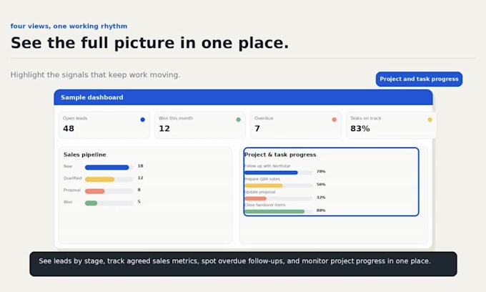Click the heading 'See the full picture in one place.'
The image size is (486, 292).
[x=149, y=43]
